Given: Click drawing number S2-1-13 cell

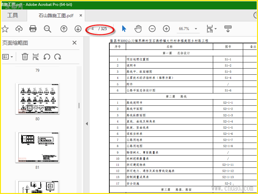Looking at the screenshot, I should [228, 177].
